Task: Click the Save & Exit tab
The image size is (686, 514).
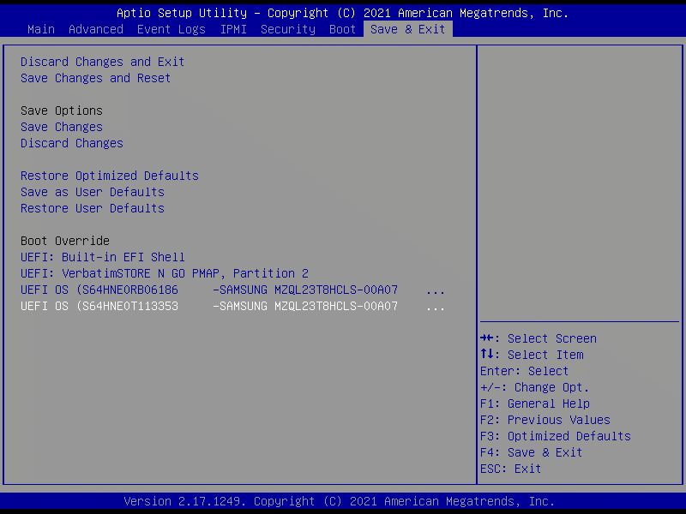Action: (408, 29)
